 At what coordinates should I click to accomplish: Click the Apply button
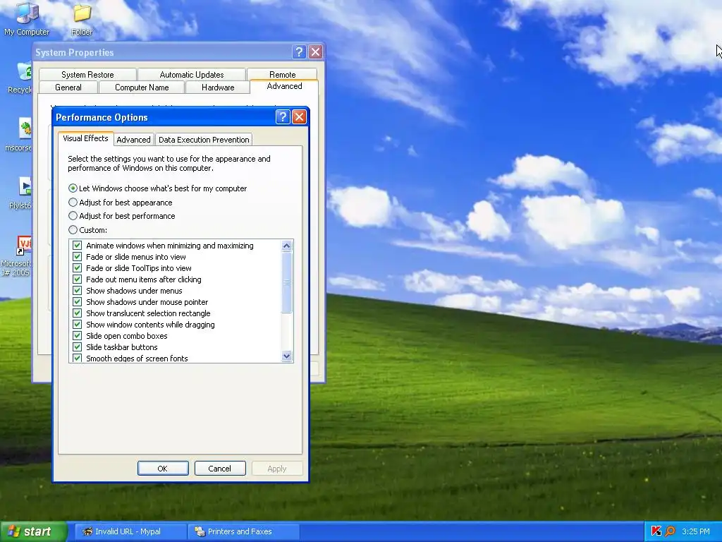[x=276, y=469]
